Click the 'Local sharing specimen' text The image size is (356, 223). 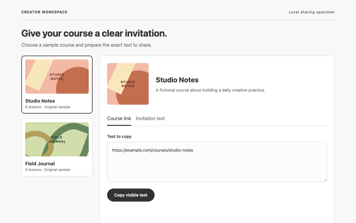311,12
